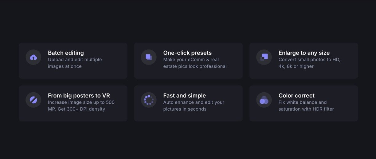Click the dotted spinner Fast and simple icon
The image size is (376, 159).
(149, 100)
